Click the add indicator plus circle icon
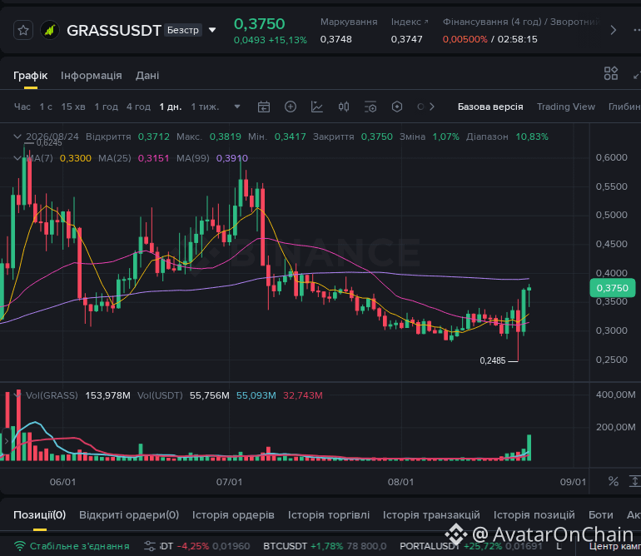 [x=291, y=107]
